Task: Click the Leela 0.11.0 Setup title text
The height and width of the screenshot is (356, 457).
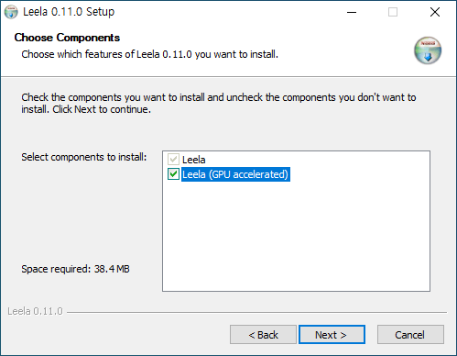Action: pos(69,12)
